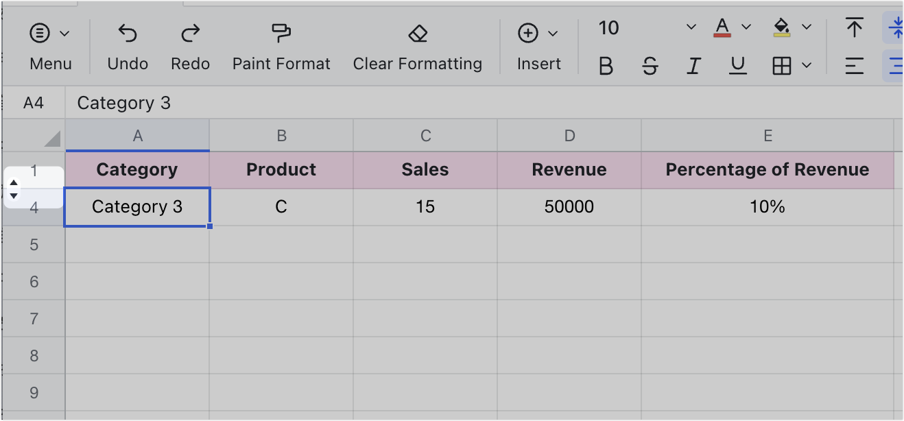Open the fill color bucket icon
This screenshot has width=904, height=421.
point(781,27)
